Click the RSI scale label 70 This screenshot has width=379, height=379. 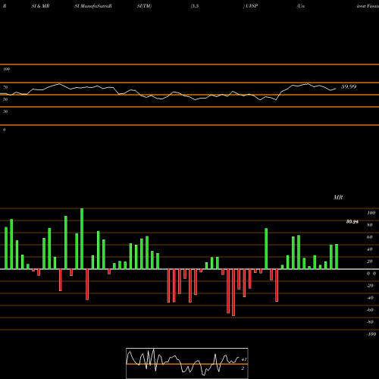click(x=5, y=87)
